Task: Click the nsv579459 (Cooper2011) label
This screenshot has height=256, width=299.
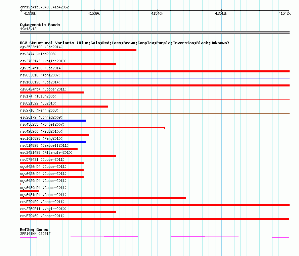Action: (x=42, y=202)
